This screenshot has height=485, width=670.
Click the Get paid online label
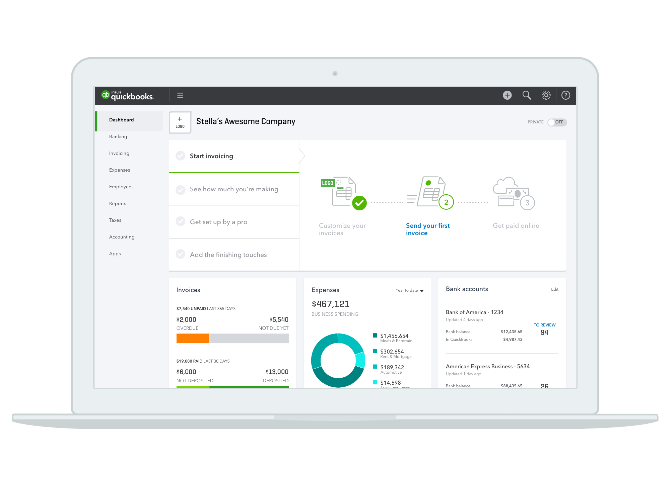(x=516, y=226)
